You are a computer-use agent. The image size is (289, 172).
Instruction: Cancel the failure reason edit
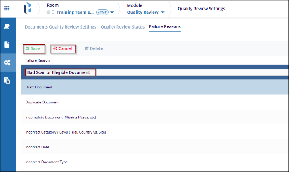point(63,48)
